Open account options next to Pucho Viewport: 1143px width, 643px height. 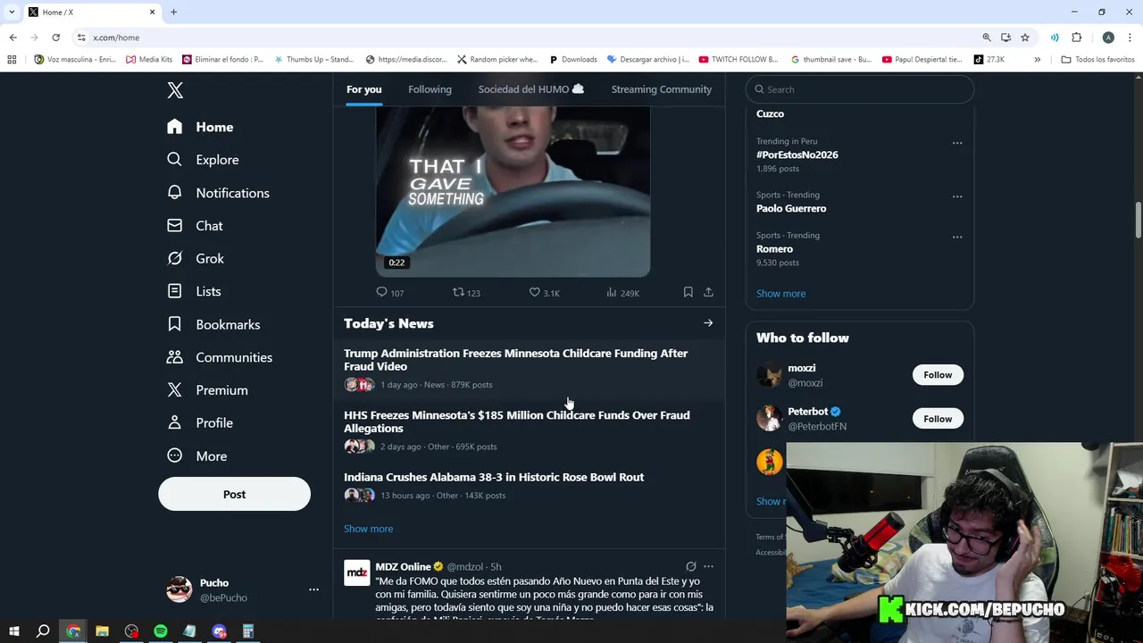tap(313, 589)
